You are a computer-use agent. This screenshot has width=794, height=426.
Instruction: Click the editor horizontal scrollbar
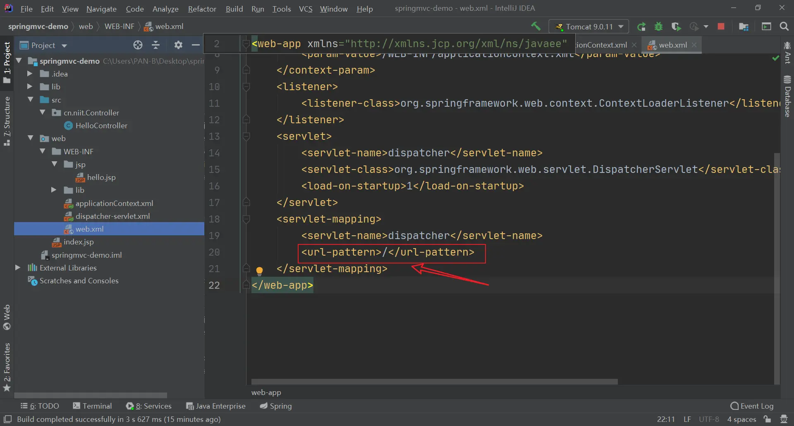[x=434, y=382]
